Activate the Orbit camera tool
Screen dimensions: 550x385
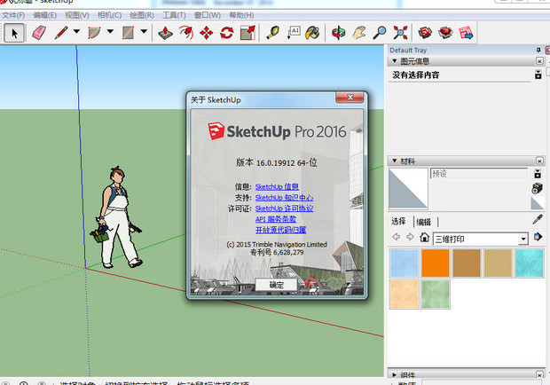click(x=339, y=33)
